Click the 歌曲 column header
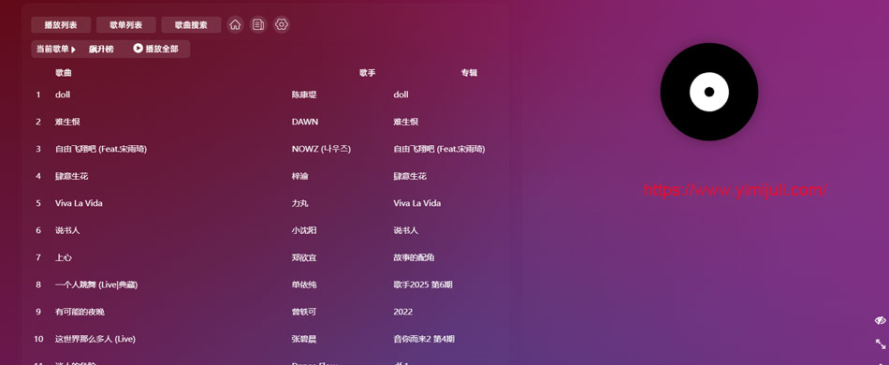Image resolution: width=889 pixels, height=365 pixels. point(64,73)
